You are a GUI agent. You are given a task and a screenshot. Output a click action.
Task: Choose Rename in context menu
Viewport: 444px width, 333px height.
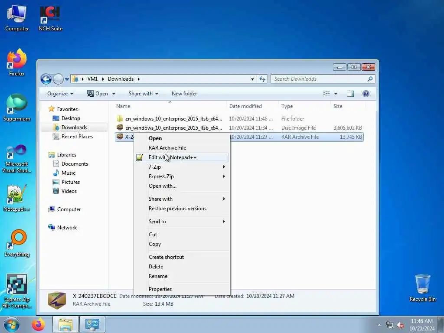[182, 276]
